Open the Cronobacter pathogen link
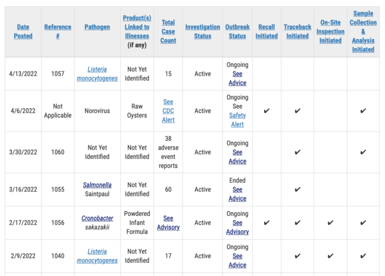Viewport: 385px width, 276px height. tap(97, 218)
